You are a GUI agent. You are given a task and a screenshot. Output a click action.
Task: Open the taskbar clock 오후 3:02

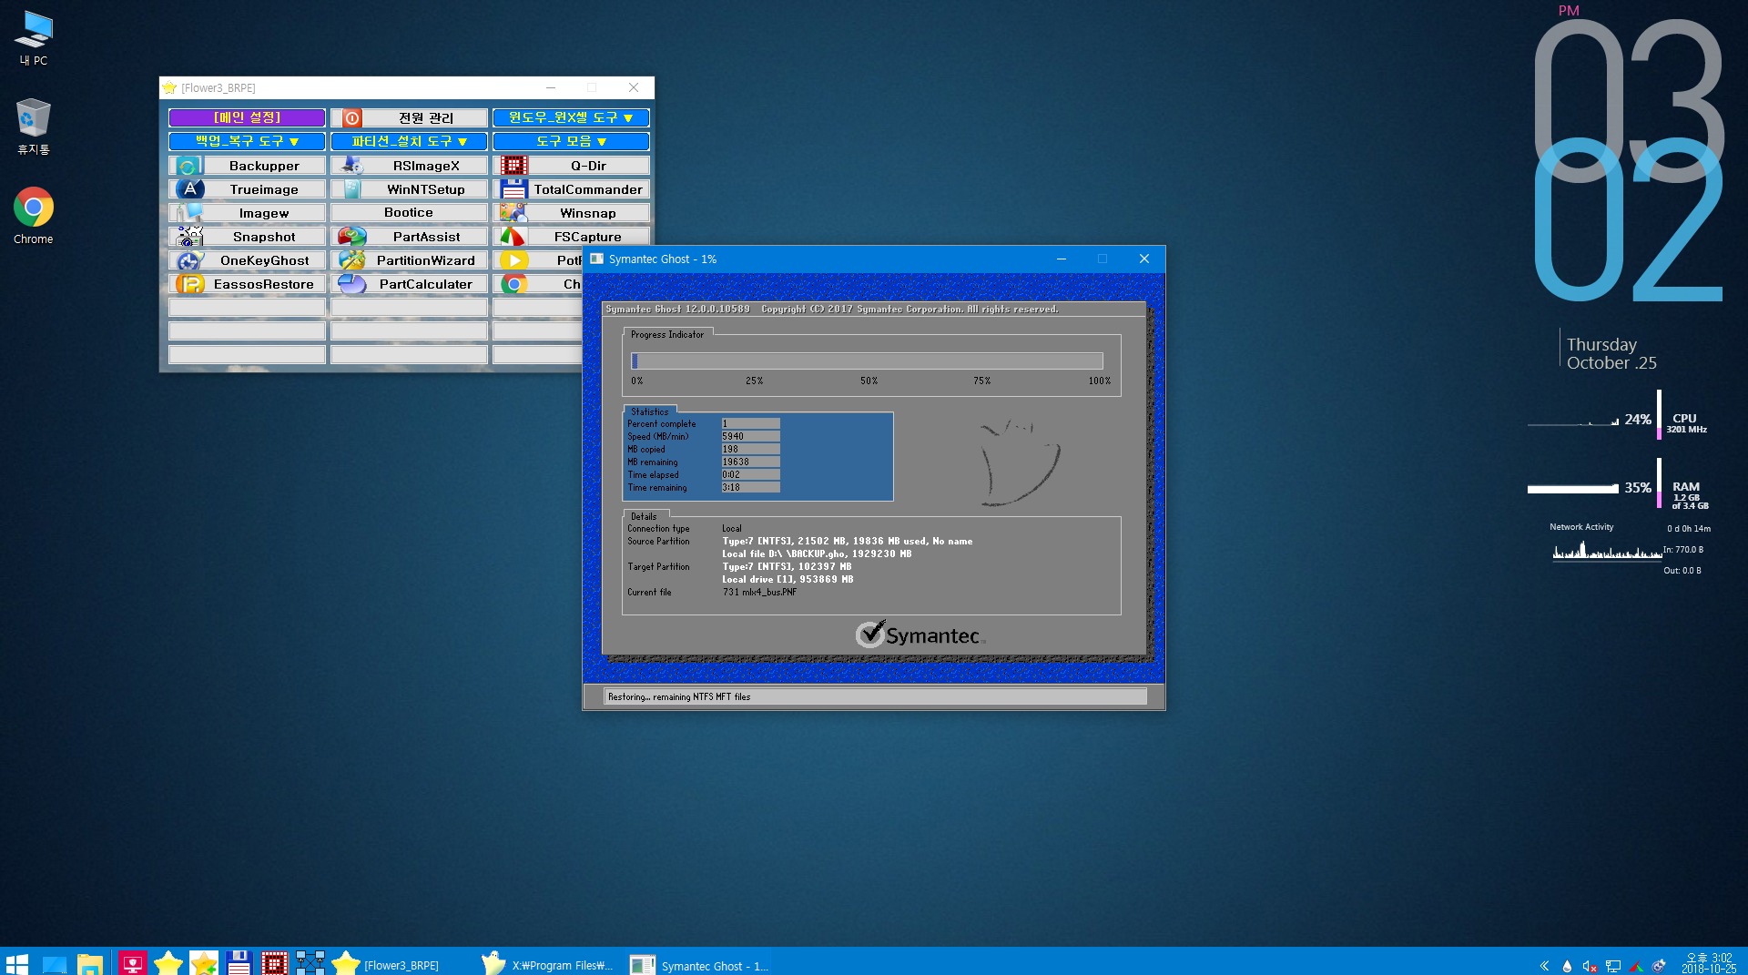click(1709, 963)
